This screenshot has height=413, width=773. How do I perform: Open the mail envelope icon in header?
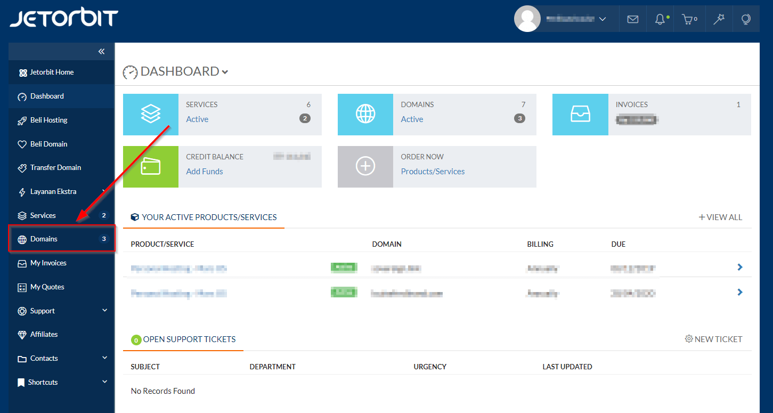632,19
